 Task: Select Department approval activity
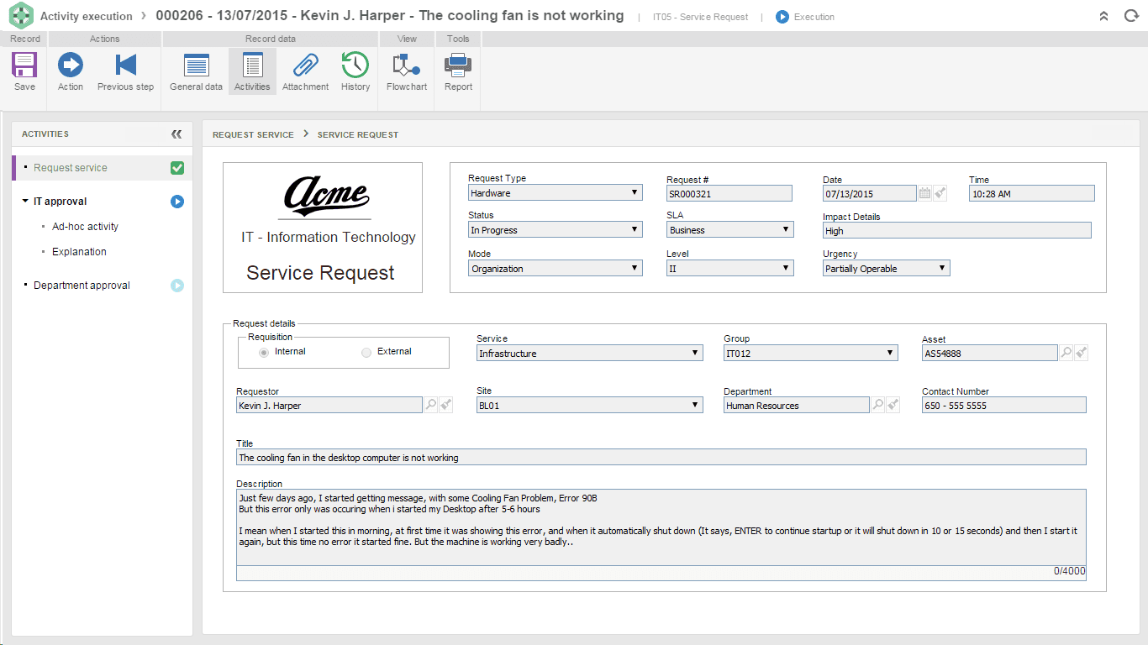click(x=82, y=286)
